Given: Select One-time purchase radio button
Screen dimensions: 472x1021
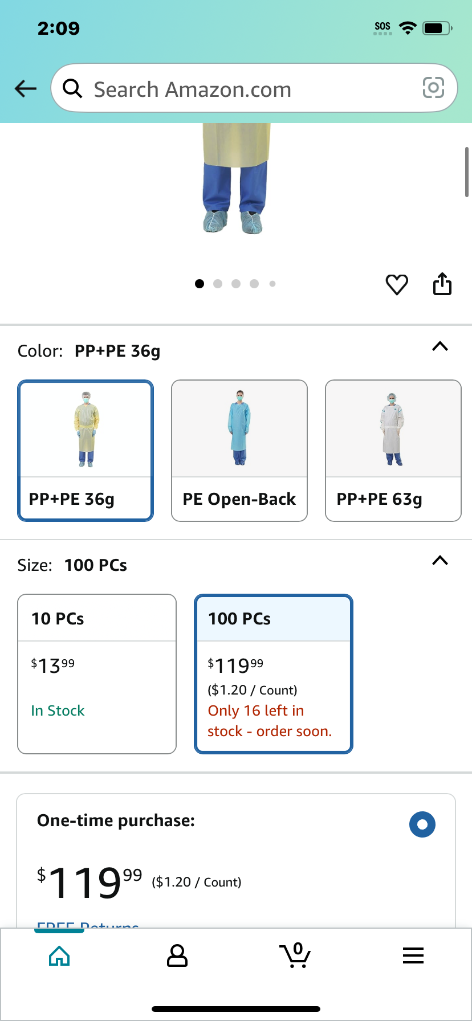Looking at the screenshot, I should [x=422, y=824].
